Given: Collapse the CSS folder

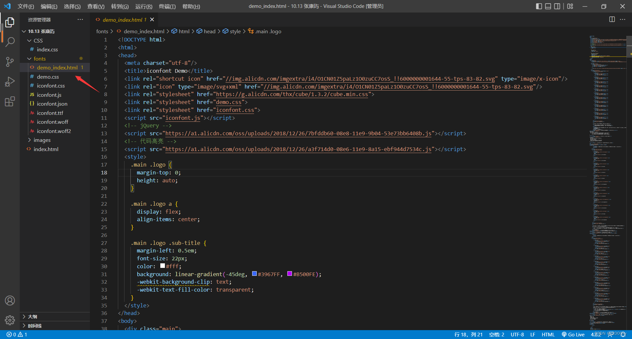Looking at the screenshot, I should point(29,40).
